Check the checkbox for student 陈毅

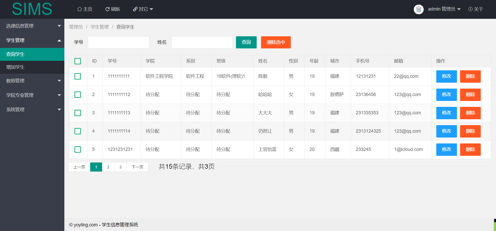[x=78, y=76]
